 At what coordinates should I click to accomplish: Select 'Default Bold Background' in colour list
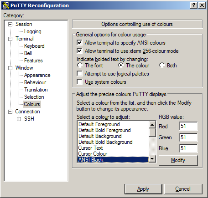click(x=113, y=142)
